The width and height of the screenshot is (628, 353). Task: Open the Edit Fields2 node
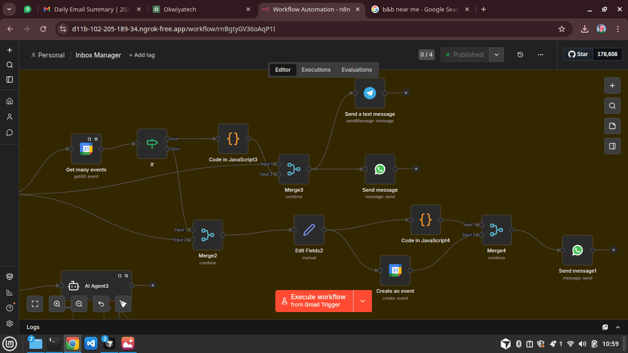[x=309, y=230]
